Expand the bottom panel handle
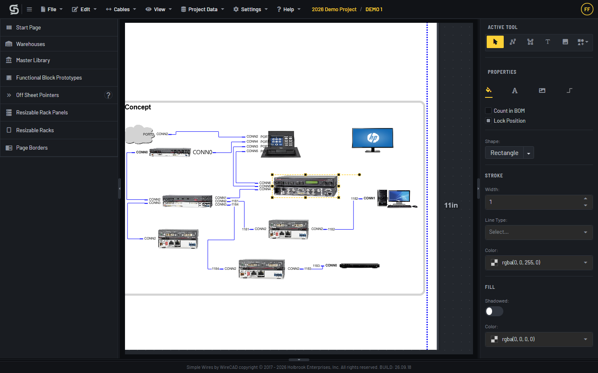Screen dimensions: 598x373 point(299,360)
